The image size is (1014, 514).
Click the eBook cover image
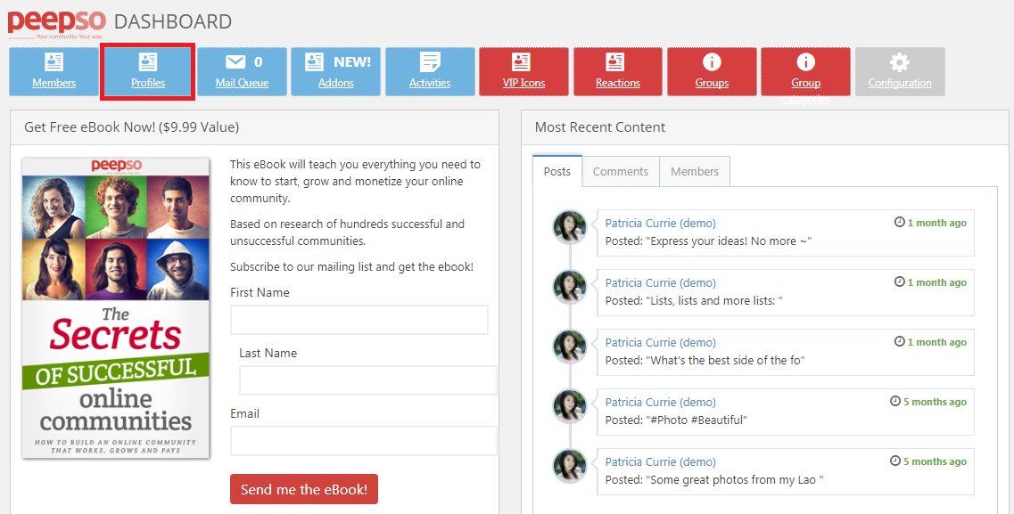tap(116, 308)
